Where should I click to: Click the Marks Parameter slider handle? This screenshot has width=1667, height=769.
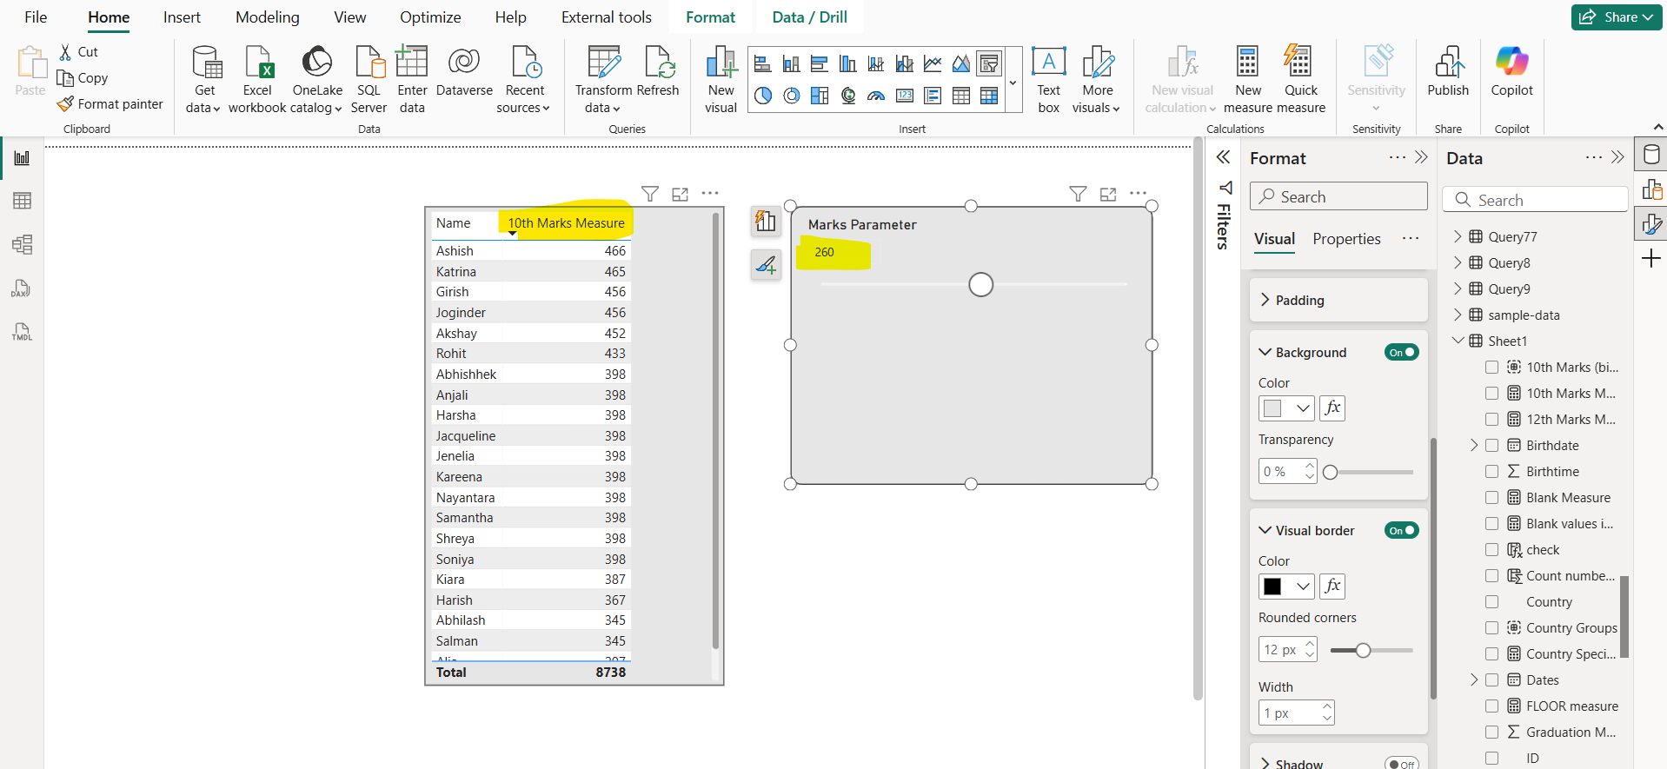pos(980,284)
